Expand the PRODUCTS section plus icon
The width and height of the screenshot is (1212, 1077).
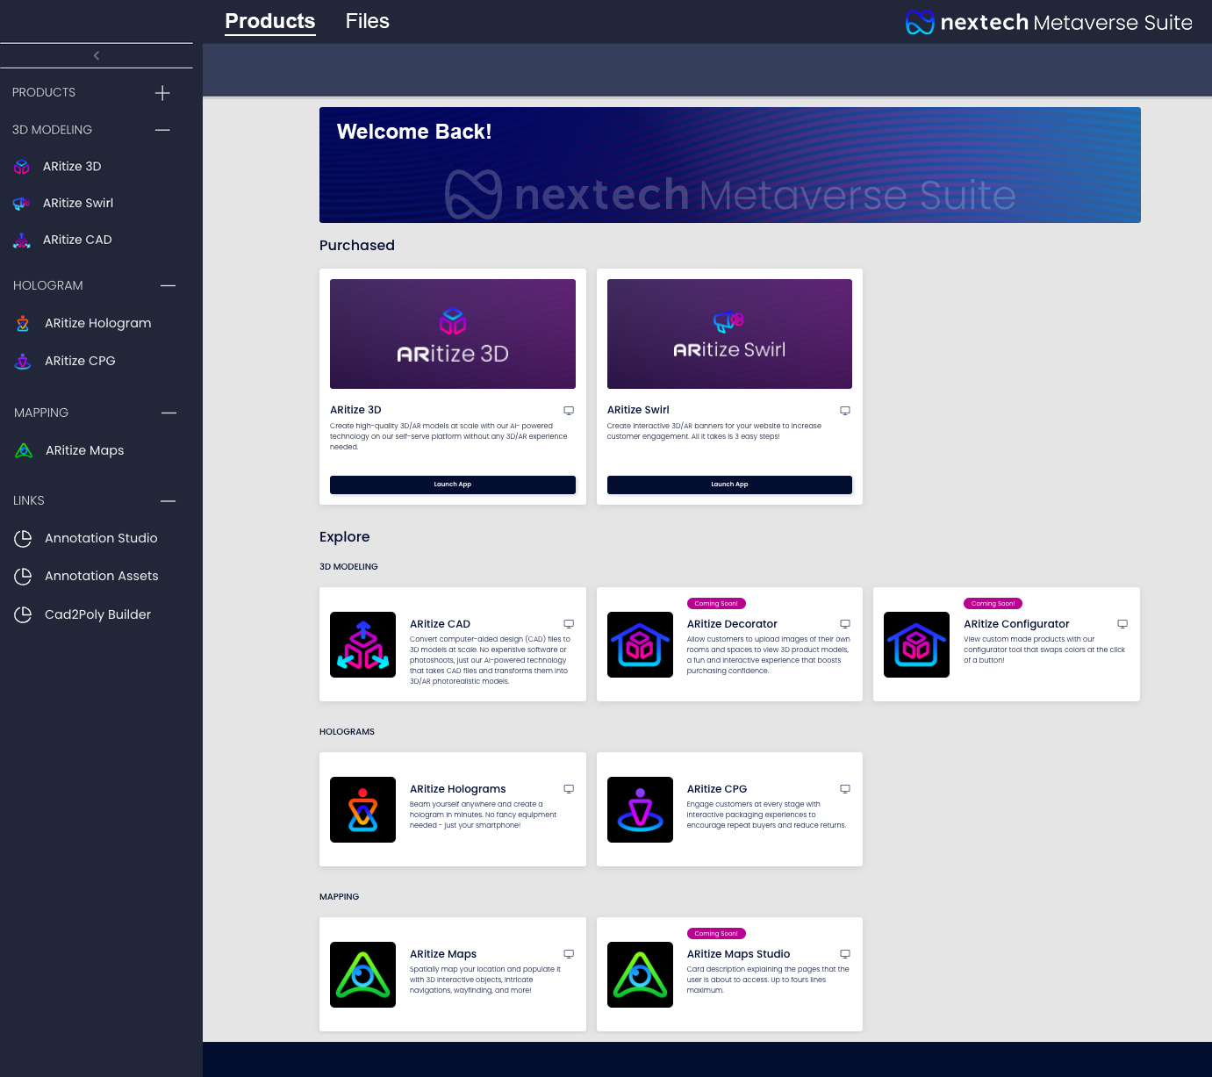tap(162, 93)
